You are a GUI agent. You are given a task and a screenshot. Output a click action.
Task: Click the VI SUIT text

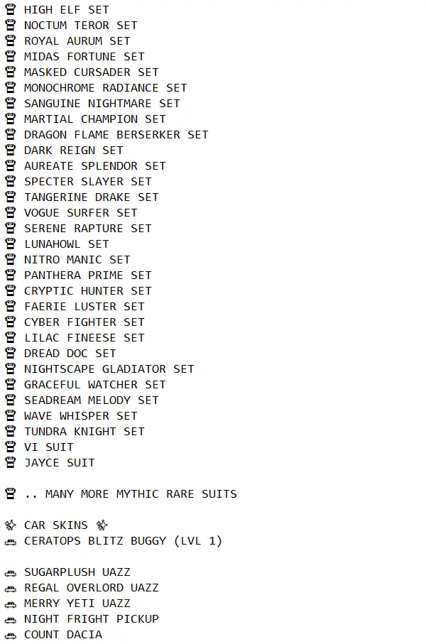click(x=48, y=447)
